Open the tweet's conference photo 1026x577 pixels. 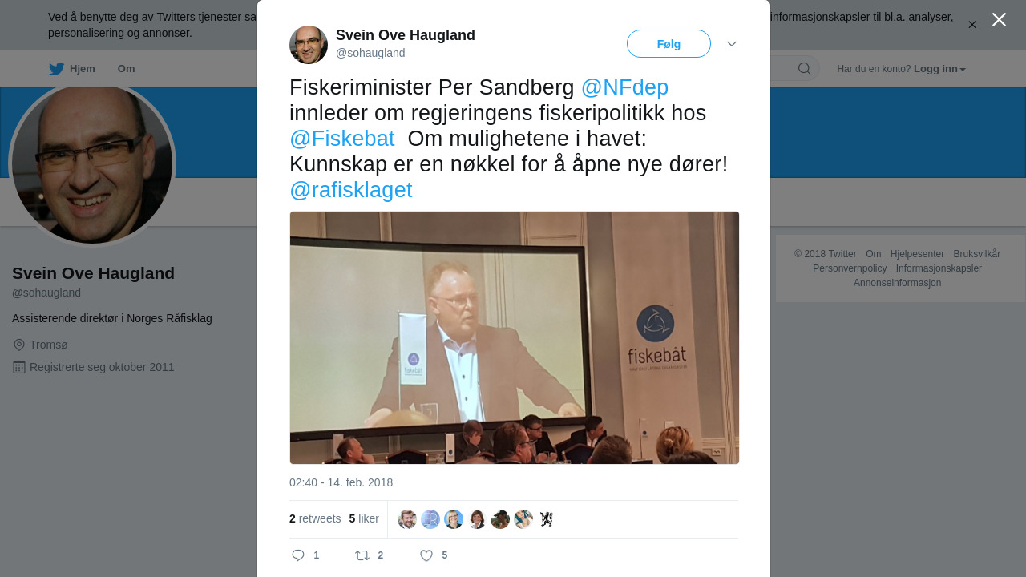pos(515,337)
